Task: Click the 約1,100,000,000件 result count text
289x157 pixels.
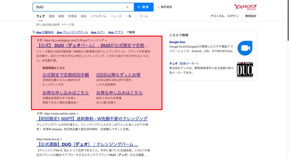Action: click(x=48, y=25)
